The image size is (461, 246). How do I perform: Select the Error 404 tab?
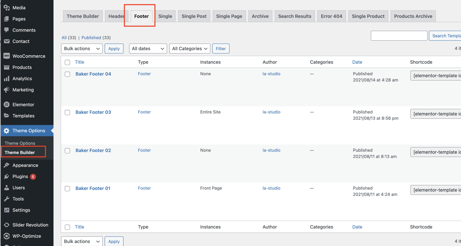point(331,16)
